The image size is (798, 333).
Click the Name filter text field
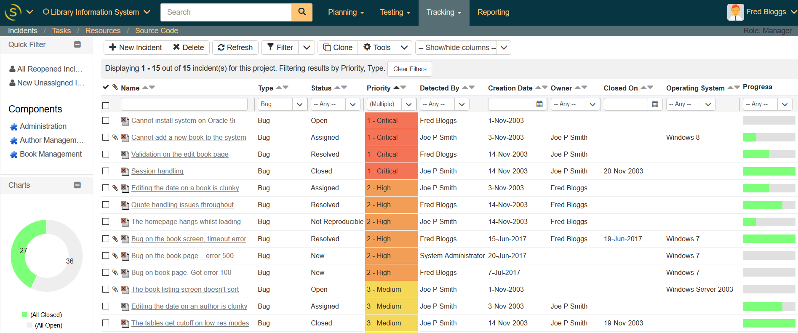[184, 104]
